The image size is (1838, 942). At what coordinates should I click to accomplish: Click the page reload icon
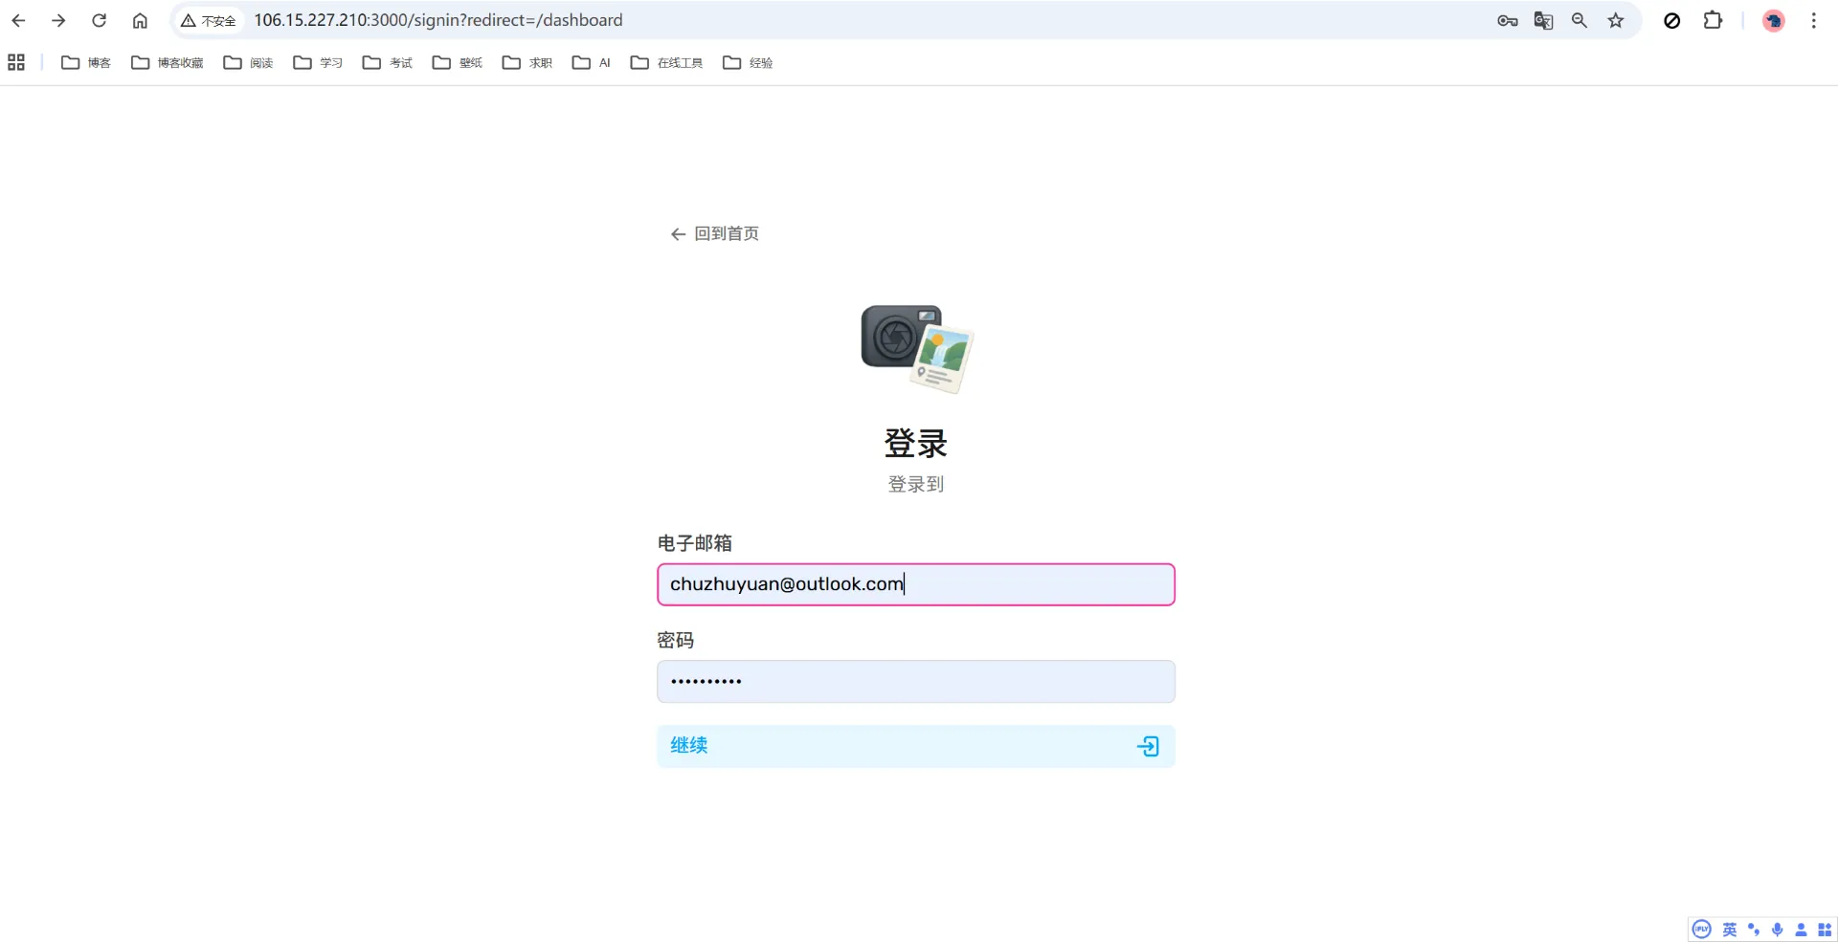100,20
